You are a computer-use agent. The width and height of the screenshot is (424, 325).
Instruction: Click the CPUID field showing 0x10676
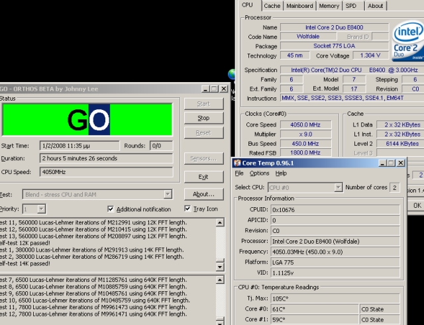335,210
